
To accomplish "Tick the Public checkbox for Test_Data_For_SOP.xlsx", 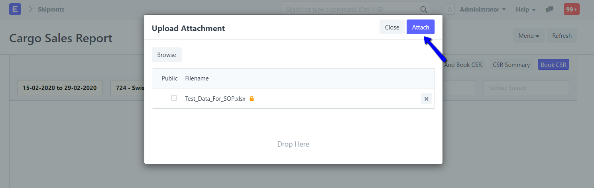I will 174,98.
